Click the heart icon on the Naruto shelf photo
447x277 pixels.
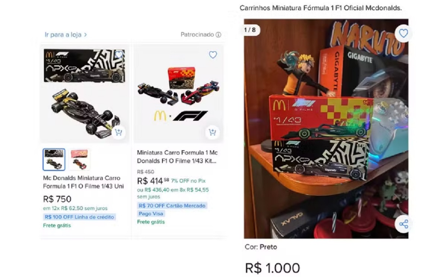(x=403, y=33)
